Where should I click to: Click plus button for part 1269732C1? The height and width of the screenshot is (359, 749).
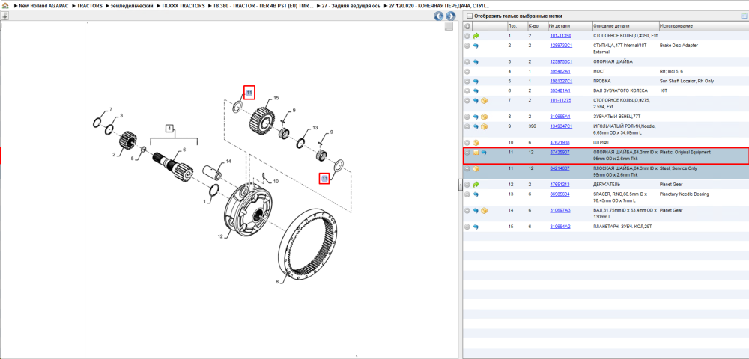tap(467, 46)
